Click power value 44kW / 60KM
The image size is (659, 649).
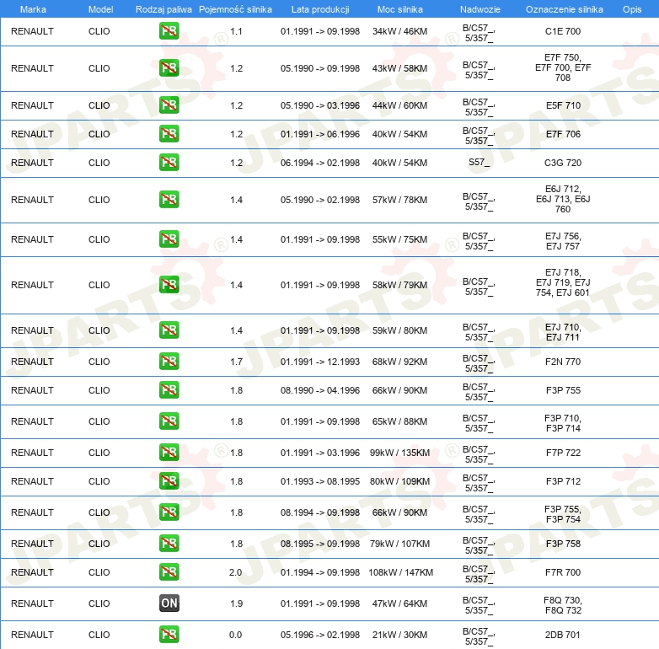click(399, 105)
